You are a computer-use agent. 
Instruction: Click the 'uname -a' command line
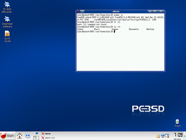pyautogui.click(x=100, y=15)
